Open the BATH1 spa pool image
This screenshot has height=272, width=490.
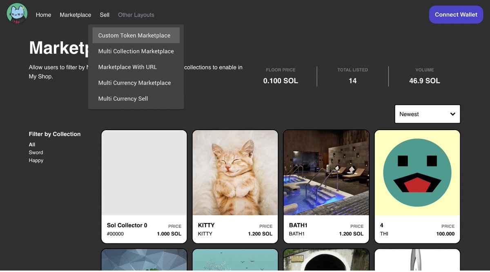tap(326, 173)
